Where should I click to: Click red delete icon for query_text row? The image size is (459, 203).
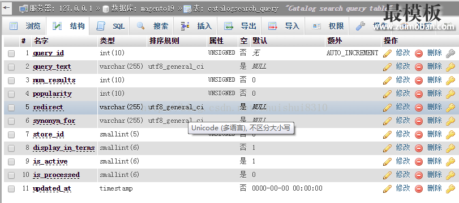419,67
